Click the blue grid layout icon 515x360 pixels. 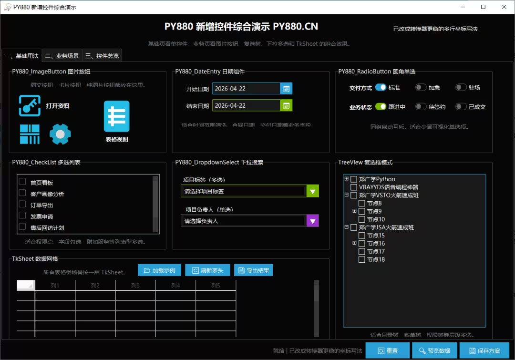[x=30, y=134]
